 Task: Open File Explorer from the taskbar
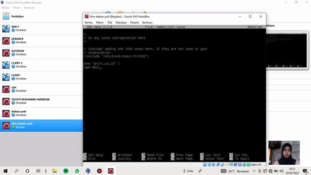pyautogui.click(x=54, y=171)
